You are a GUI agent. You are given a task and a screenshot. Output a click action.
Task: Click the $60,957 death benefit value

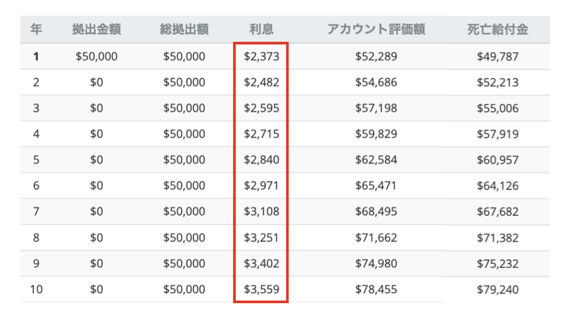(x=497, y=160)
